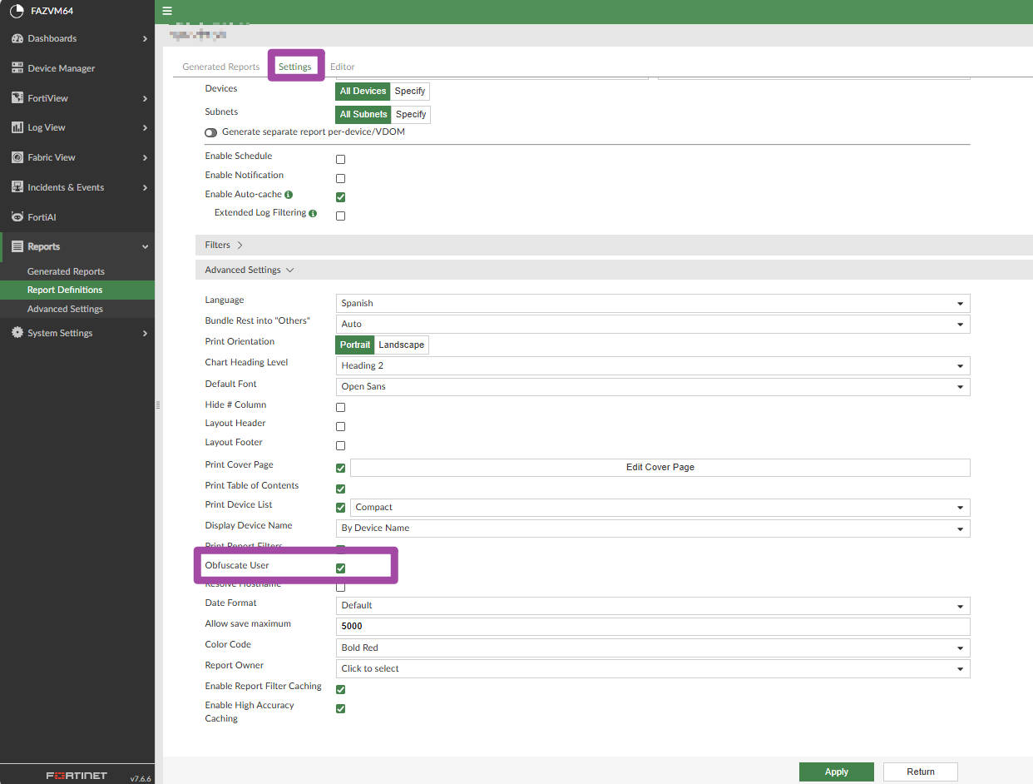Click the Reports sidebar icon

[x=17, y=246]
